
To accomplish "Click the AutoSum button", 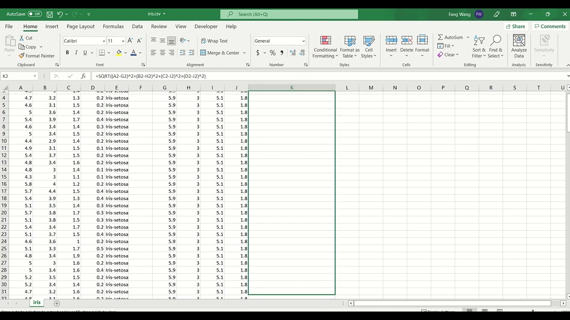I will pos(450,37).
